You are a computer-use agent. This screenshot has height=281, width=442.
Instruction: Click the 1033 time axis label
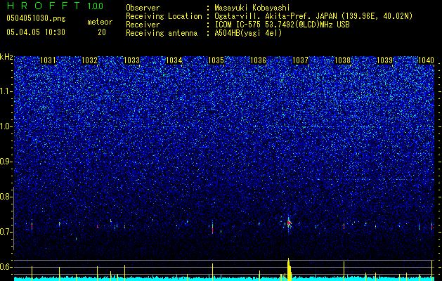(131, 60)
